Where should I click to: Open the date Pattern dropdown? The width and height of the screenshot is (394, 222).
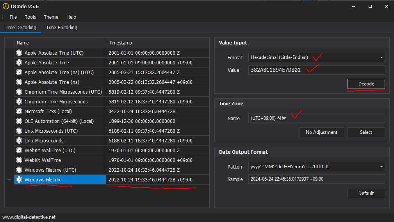(316, 167)
